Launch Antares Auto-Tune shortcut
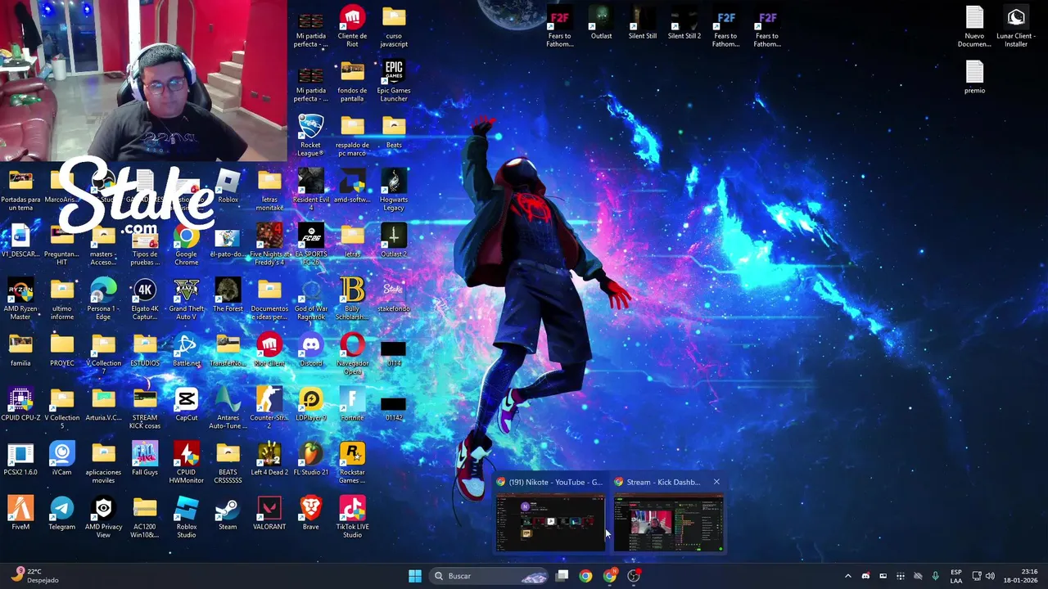This screenshot has width=1048, height=589. pos(228,408)
